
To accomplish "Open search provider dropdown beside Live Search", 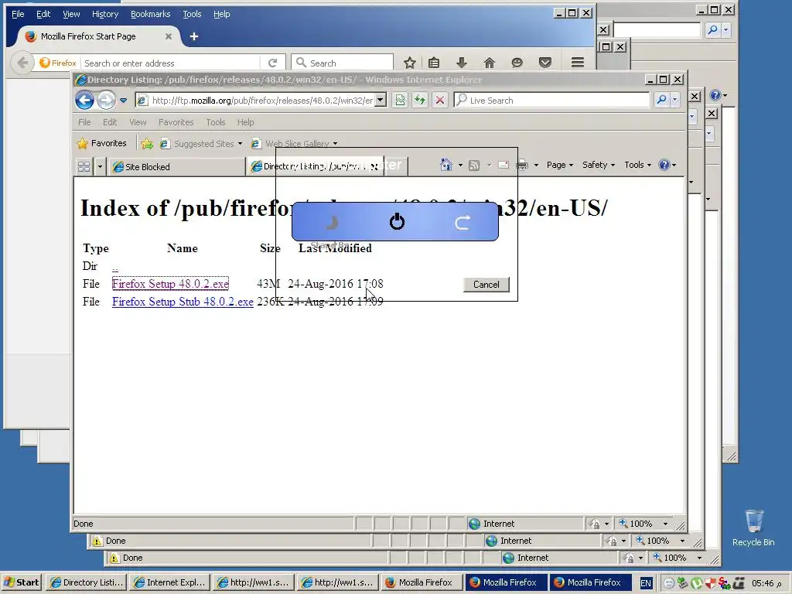I will point(674,100).
